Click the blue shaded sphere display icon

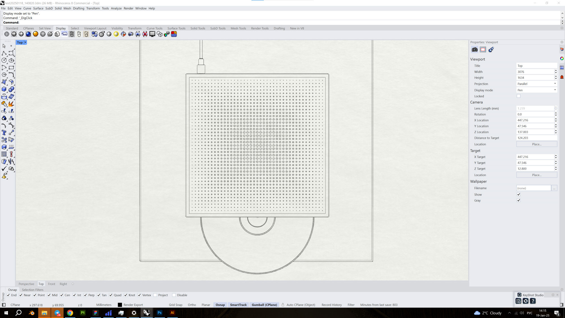[28, 34]
